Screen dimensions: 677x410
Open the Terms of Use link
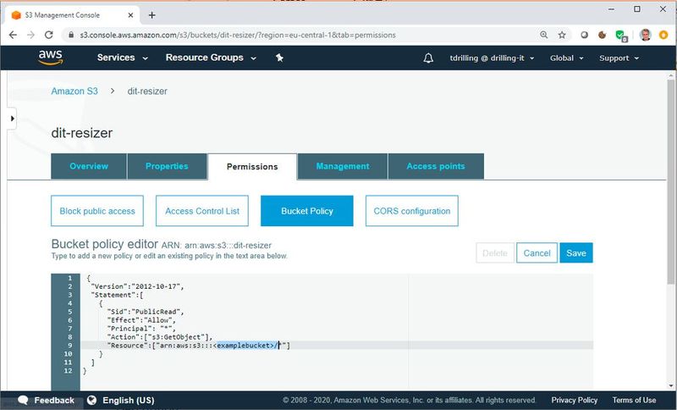pyautogui.click(x=634, y=400)
